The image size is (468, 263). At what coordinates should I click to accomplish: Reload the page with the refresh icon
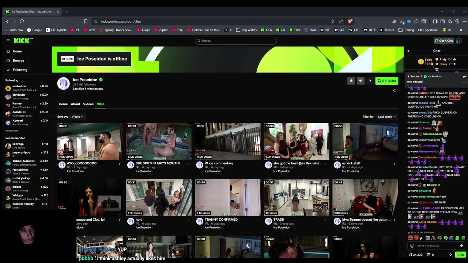pos(22,22)
